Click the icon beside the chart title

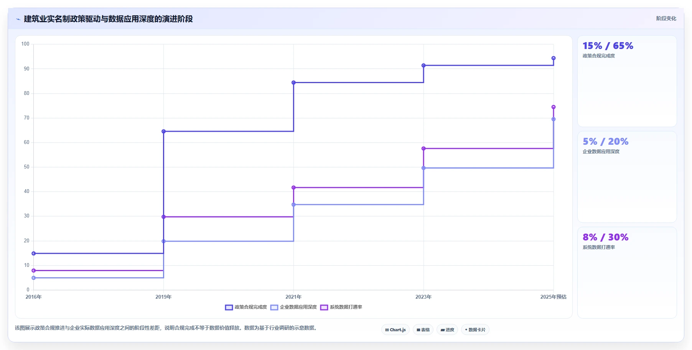click(18, 19)
